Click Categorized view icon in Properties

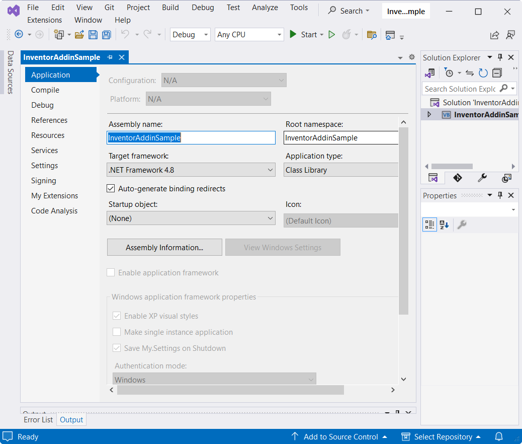tap(429, 225)
